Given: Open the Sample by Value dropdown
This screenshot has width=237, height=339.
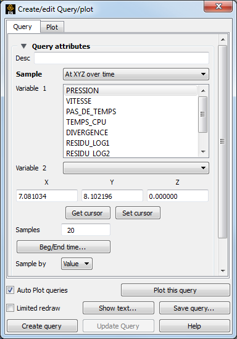Looking at the screenshot, I should tap(77, 264).
